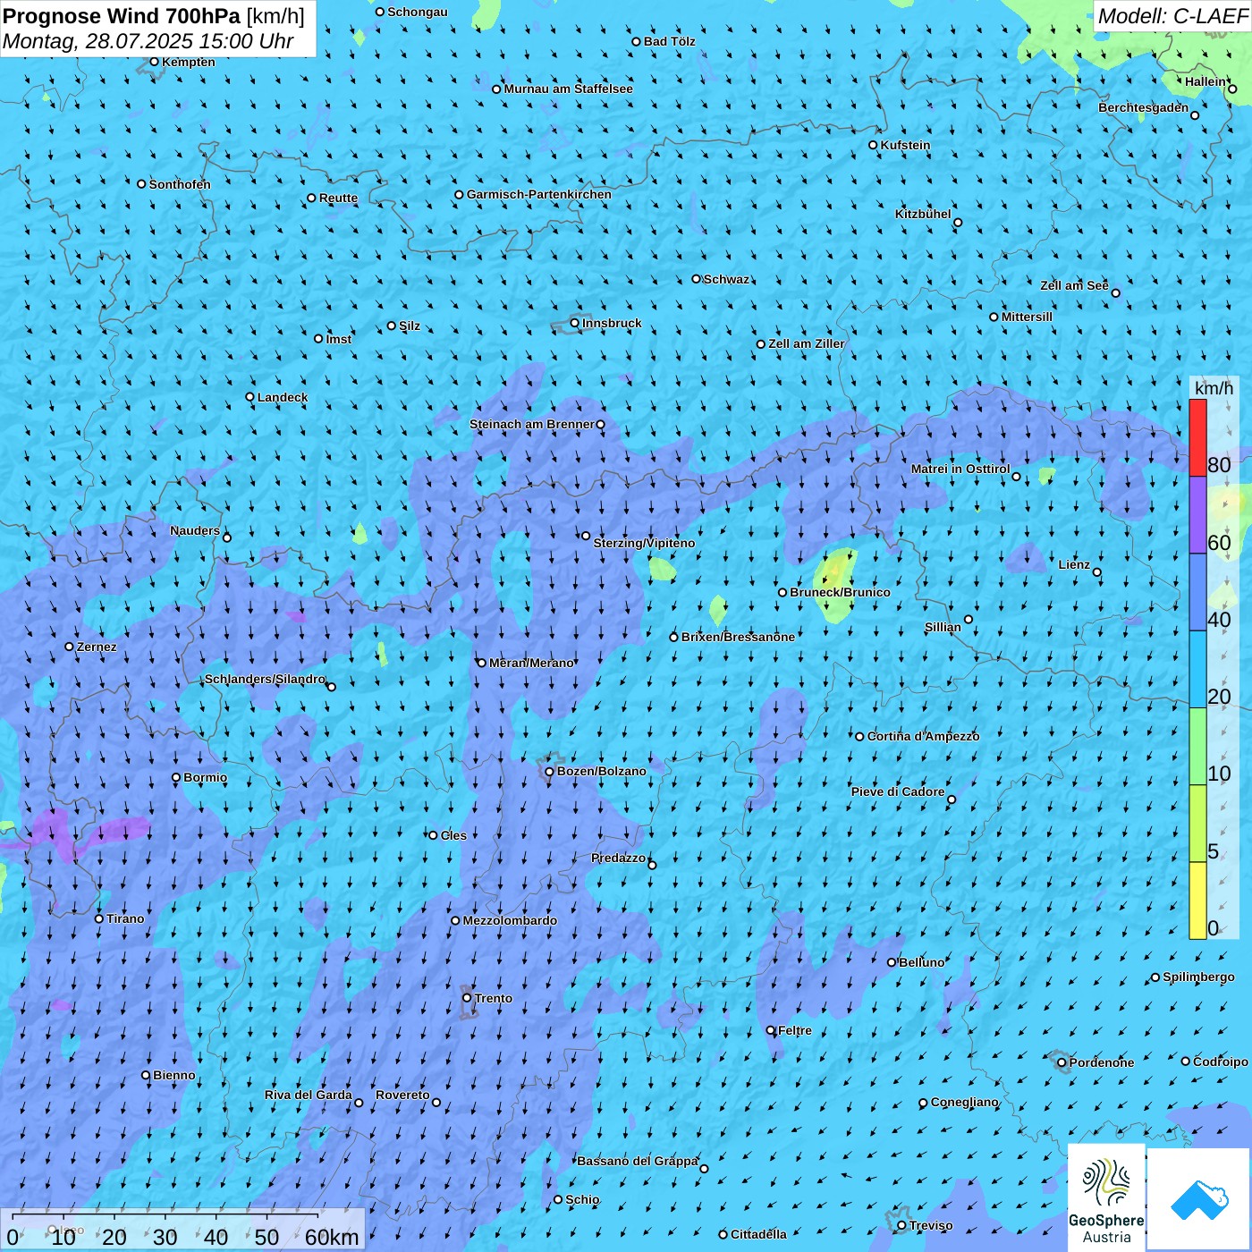Click the 'Feltre' label
1252x1252 pixels.
[x=795, y=1030]
